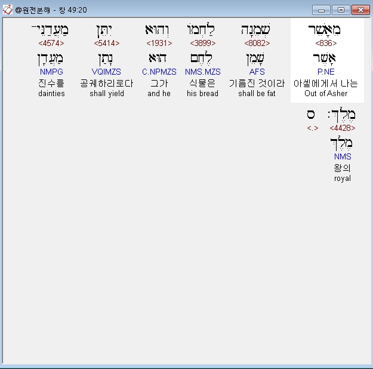Click the Hebrew word above <3899>
373x369 pixels.
pyautogui.click(x=201, y=29)
